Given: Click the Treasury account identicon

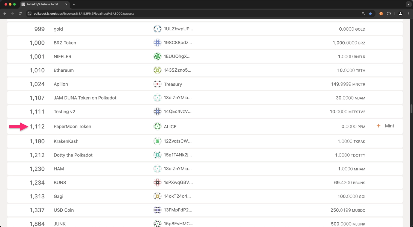Looking at the screenshot, I should 157,84.
